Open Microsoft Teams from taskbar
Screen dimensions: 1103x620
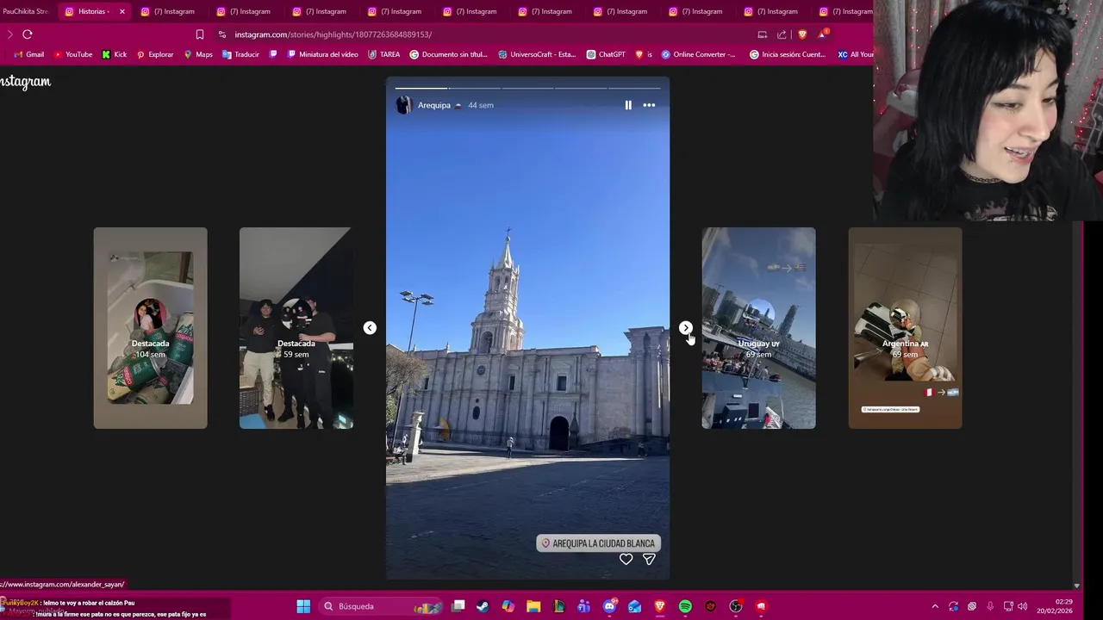pos(584,606)
